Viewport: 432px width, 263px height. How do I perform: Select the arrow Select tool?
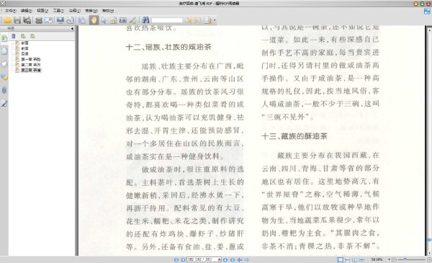[x=104, y=20]
